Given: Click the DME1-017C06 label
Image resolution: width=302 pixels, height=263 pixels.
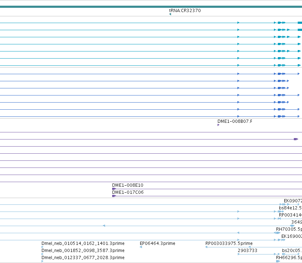Looking at the screenshot, I should 128,192.
